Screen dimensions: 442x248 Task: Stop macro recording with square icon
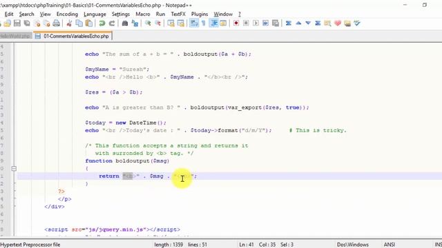click(x=246, y=23)
